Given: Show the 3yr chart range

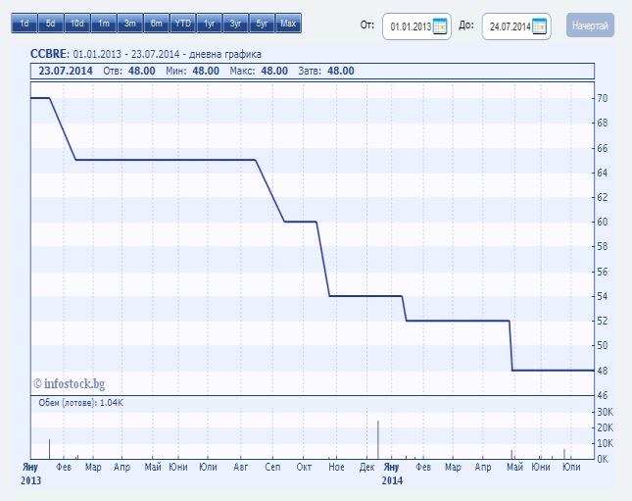Looking at the screenshot, I should click(236, 24).
